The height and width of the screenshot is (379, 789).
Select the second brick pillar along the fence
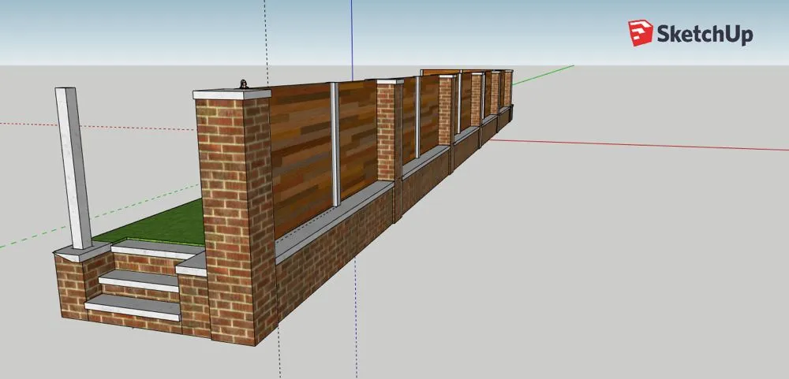click(x=386, y=134)
